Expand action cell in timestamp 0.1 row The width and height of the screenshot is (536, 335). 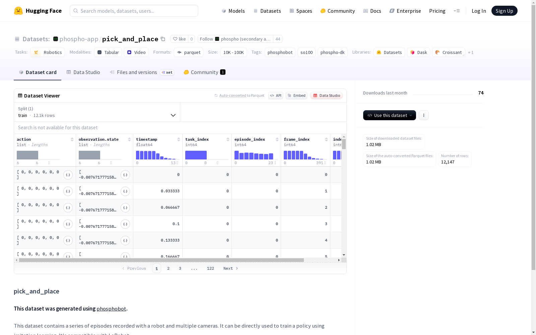pyautogui.click(x=68, y=224)
